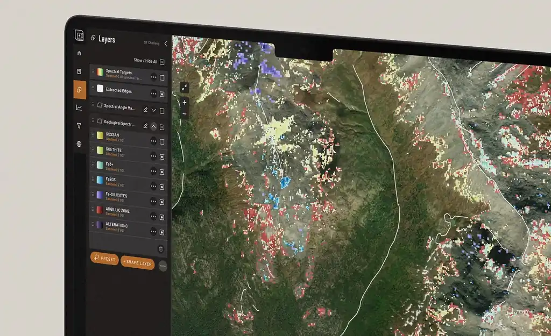Image resolution: width=551 pixels, height=336 pixels.
Task: Open the archive/box icon in the sidebar
Action: coord(79,72)
